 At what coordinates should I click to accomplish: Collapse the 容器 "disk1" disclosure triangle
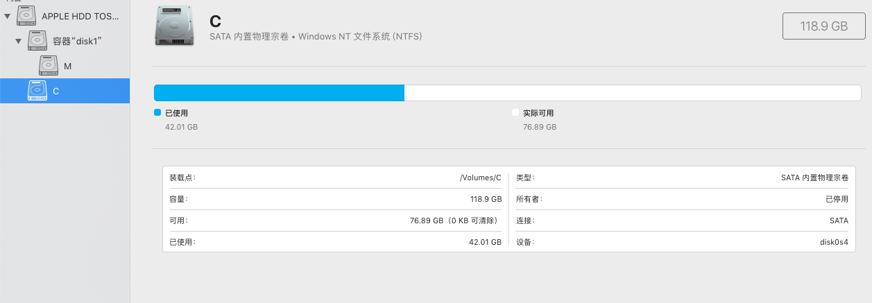(x=19, y=41)
